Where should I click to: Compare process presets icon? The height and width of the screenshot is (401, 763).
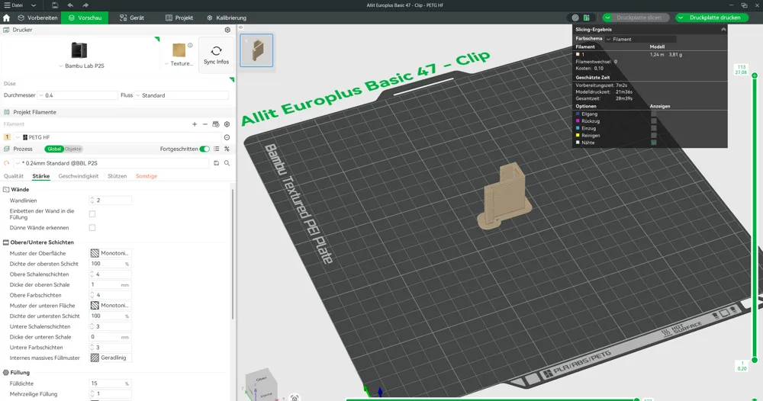[227, 149]
